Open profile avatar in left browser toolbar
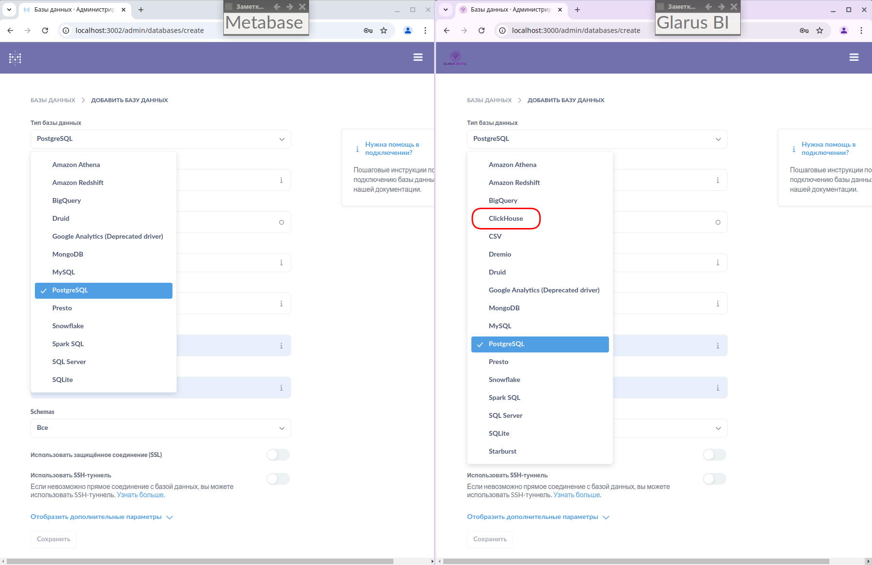872x565 pixels. pos(407,31)
